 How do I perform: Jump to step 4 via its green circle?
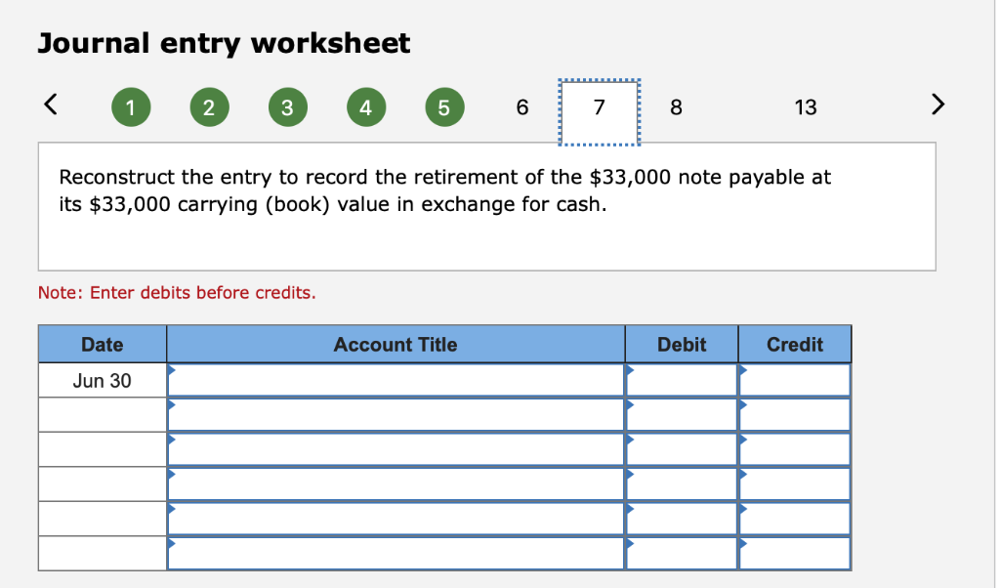click(366, 107)
